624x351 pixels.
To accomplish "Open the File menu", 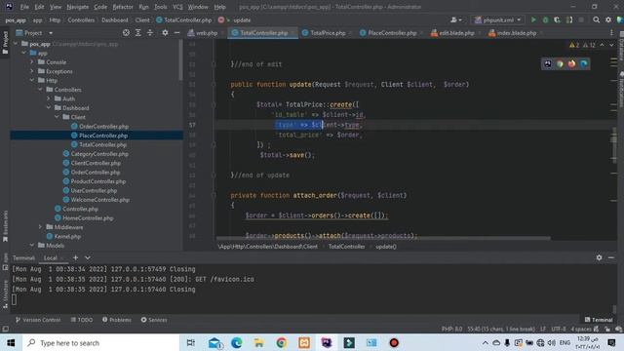I will point(24,7).
